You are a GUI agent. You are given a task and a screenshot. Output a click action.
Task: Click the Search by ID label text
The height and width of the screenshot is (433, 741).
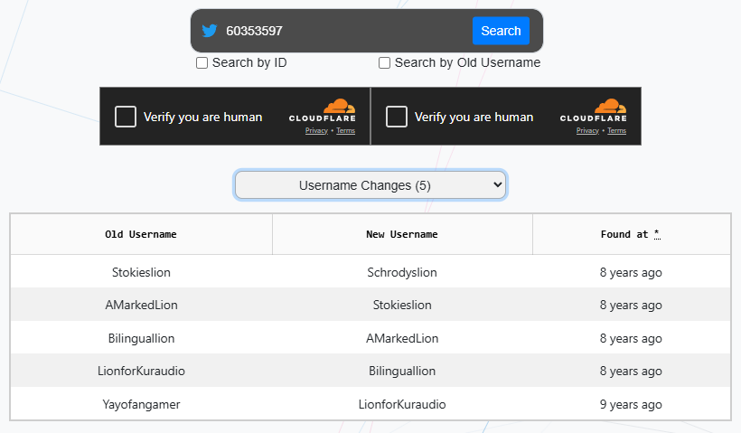249,63
